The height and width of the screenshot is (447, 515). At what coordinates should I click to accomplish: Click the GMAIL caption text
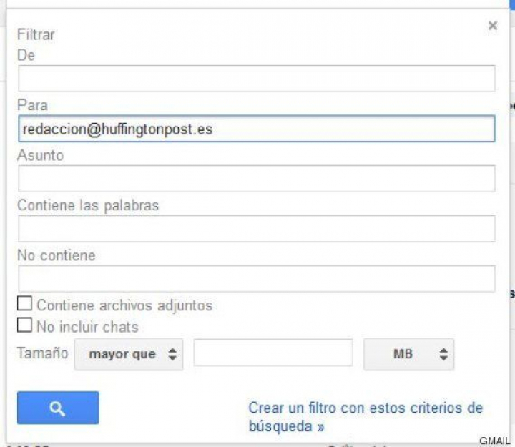click(x=494, y=440)
